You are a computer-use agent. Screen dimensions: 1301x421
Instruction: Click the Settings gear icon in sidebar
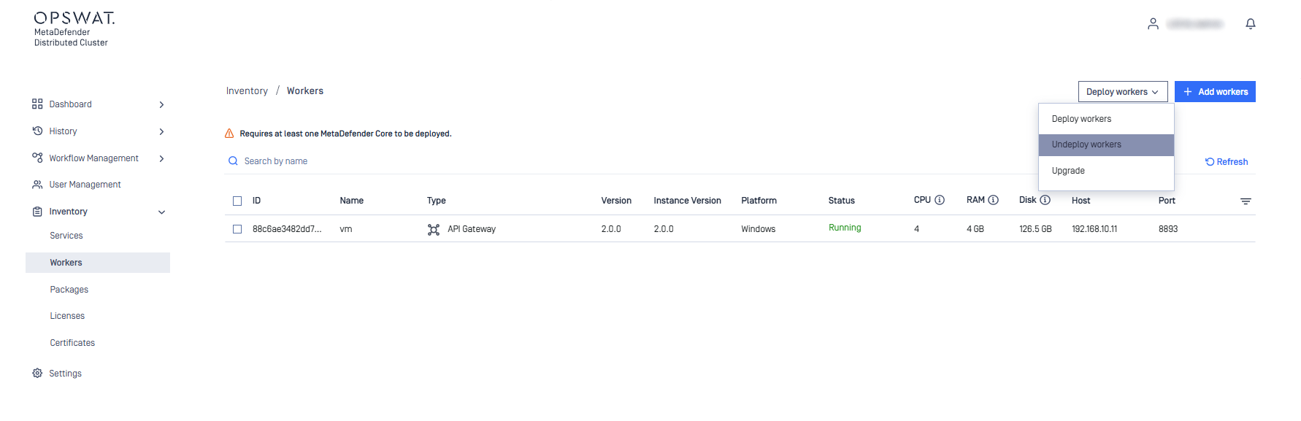(x=37, y=373)
